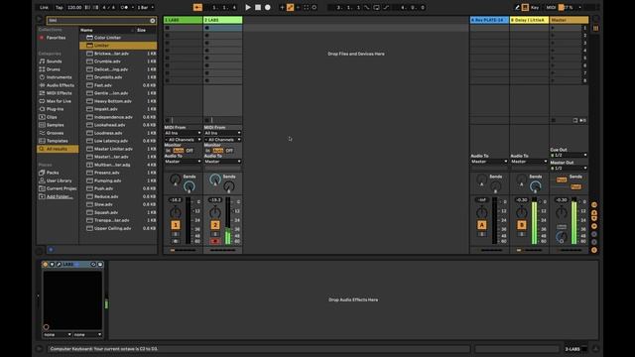Open the Max for Live category
The width and height of the screenshot is (635, 357).
tap(59, 101)
